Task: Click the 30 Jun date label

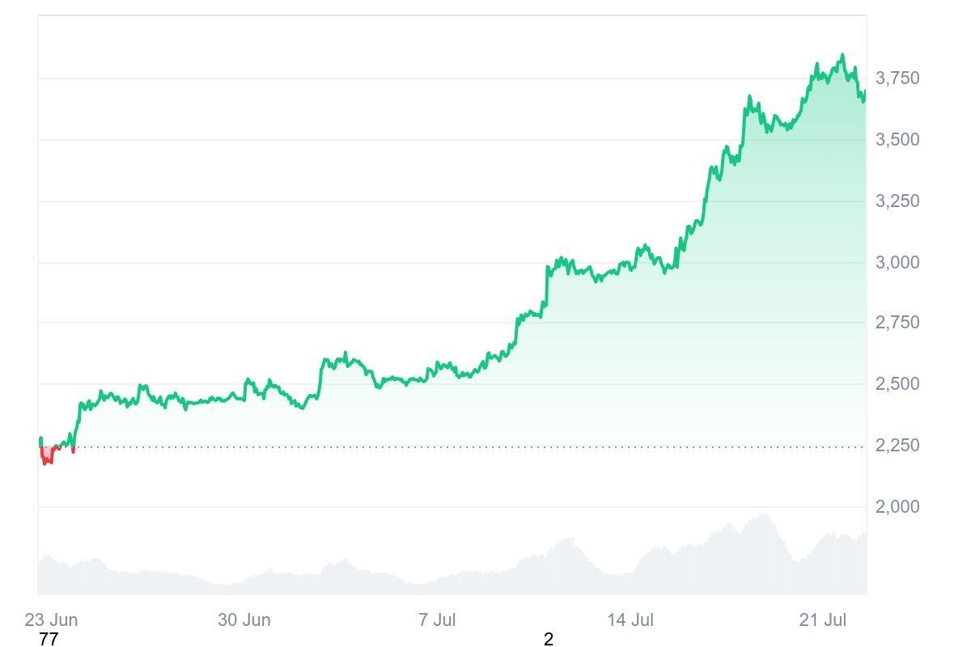Action: pyautogui.click(x=244, y=620)
